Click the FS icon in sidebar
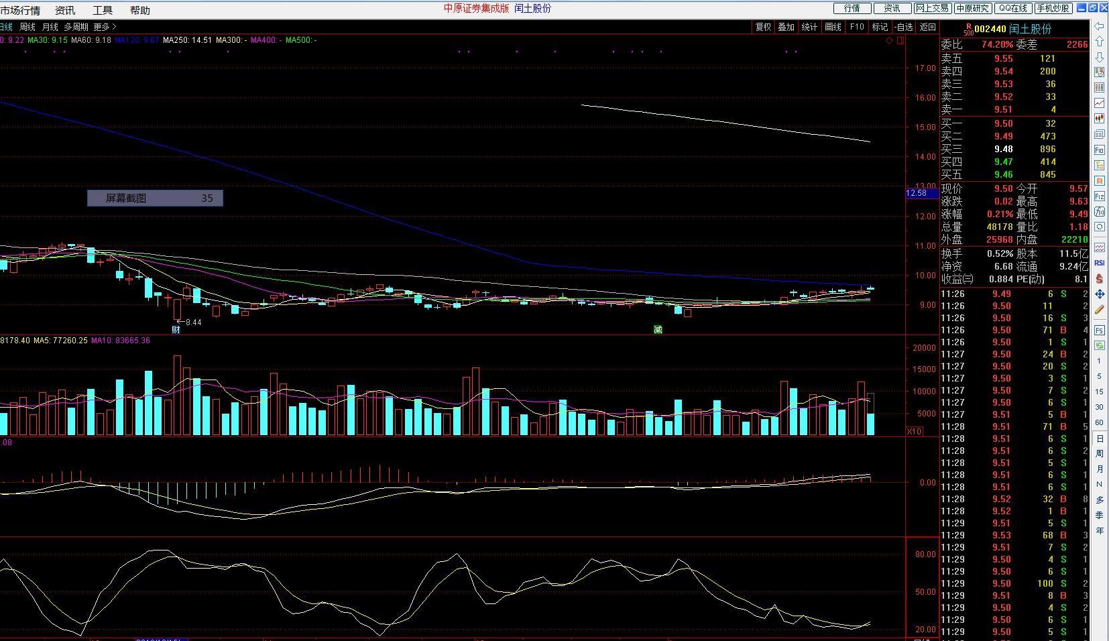Screen dimensions: 1109x641 (1099, 331)
